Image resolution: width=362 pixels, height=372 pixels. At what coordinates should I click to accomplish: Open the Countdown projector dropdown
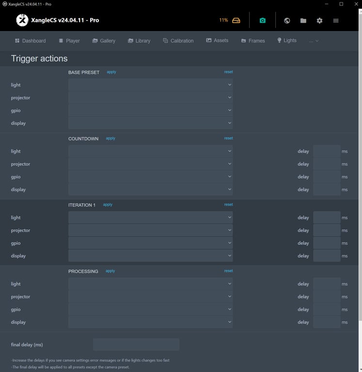[x=150, y=164]
